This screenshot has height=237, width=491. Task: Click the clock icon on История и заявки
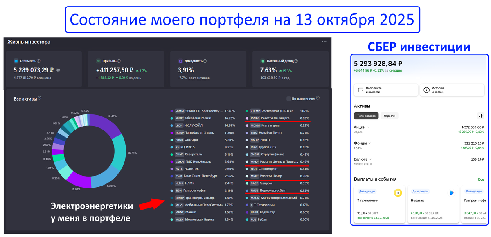click(426, 90)
